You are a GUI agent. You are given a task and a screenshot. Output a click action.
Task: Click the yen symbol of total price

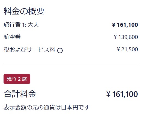108,94
